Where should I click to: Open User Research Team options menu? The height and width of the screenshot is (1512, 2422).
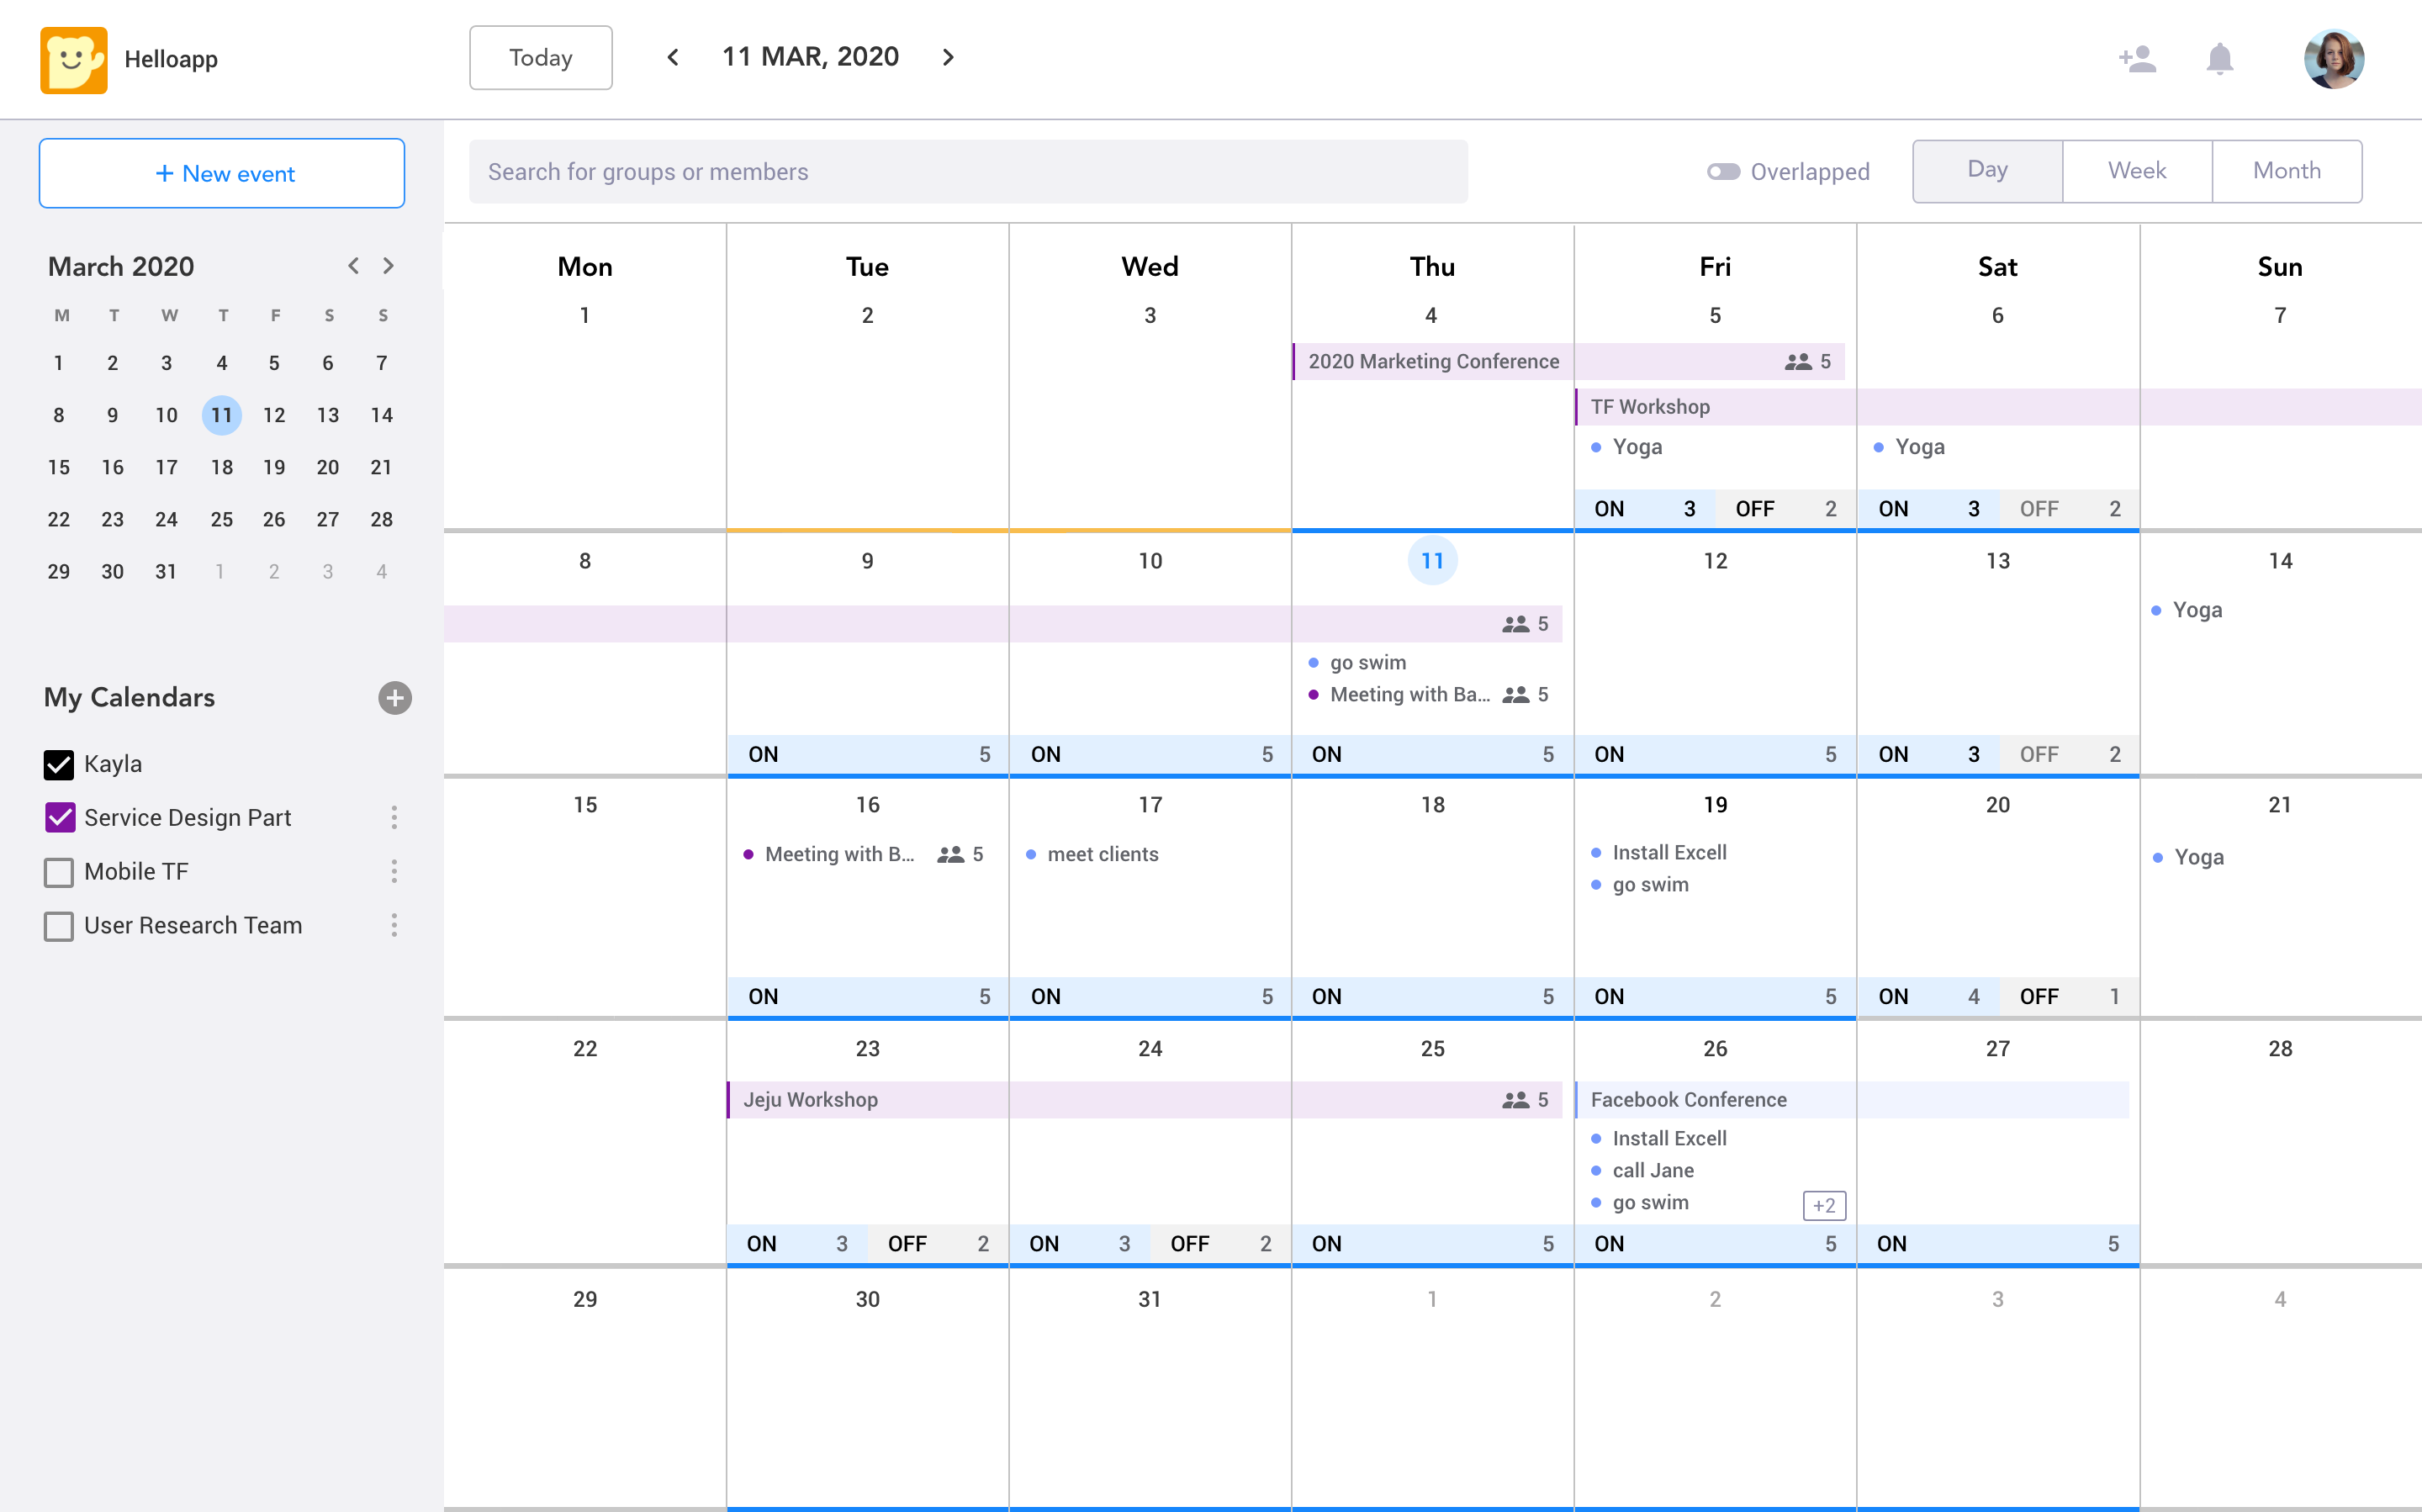395,926
